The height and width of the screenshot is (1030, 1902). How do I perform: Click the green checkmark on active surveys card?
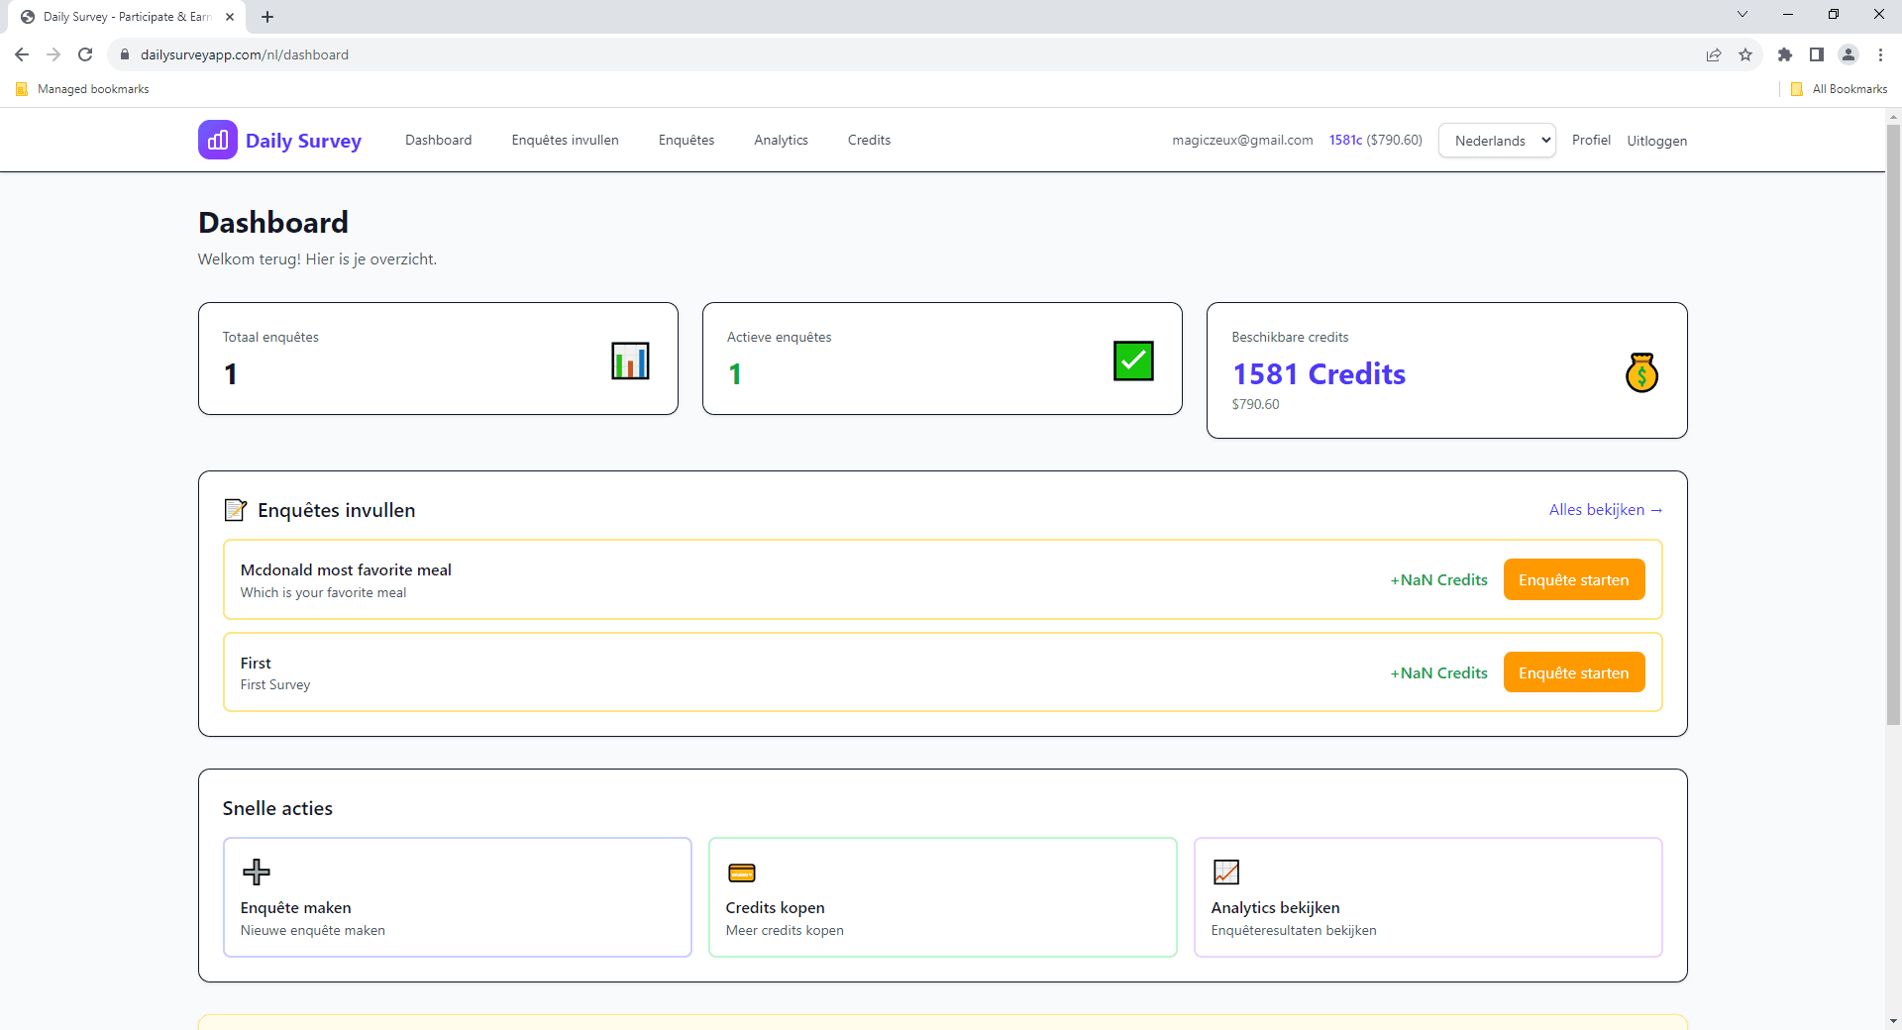[x=1134, y=360]
